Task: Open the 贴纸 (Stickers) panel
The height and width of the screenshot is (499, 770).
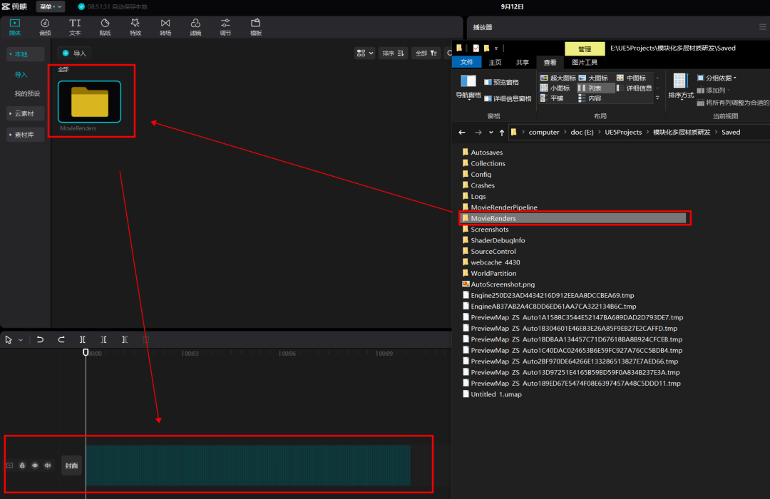Action: pyautogui.click(x=105, y=27)
